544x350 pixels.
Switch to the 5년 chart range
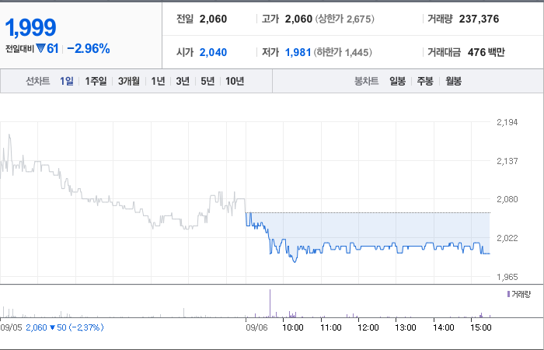tap(207, 81)
